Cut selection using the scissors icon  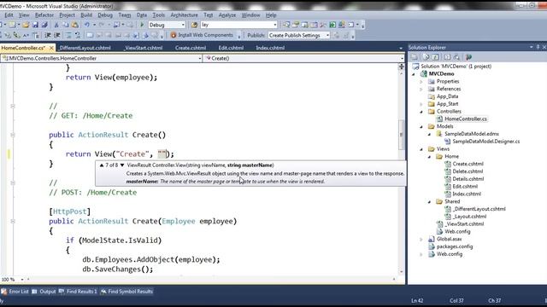click(56, 25)
